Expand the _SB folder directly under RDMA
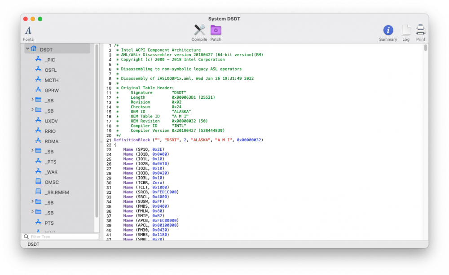The image size is (449, 275). 32,151
